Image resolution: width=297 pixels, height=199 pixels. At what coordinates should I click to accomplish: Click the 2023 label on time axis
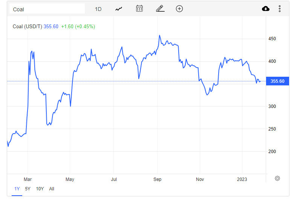(x=242, y=179)
